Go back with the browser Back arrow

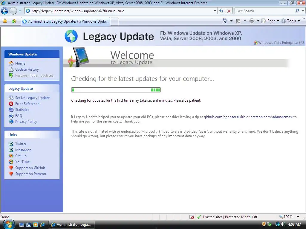[5, 11]
